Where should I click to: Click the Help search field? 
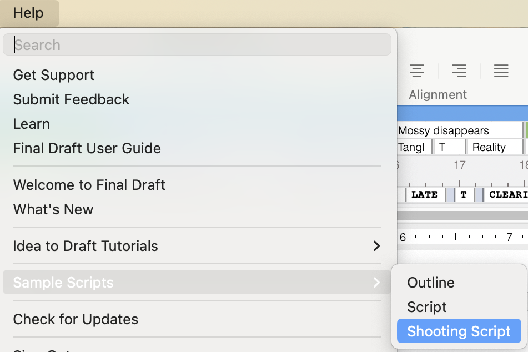[197, 44]
